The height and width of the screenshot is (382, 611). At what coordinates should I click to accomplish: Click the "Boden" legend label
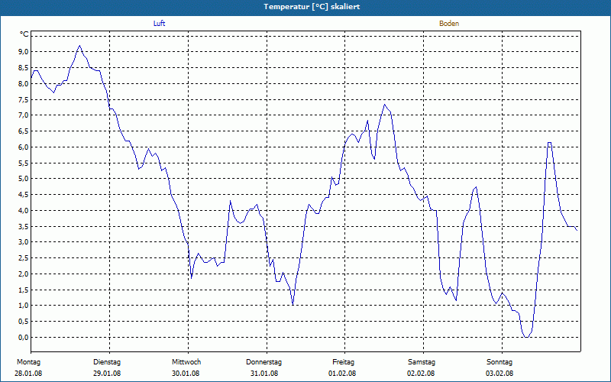(x=449, y=24)
